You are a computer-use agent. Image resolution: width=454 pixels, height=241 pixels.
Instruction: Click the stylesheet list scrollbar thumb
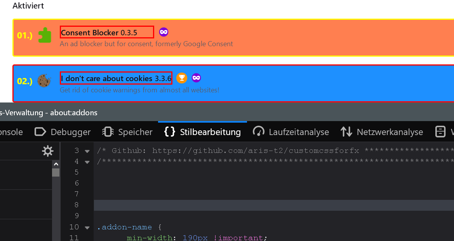coord(56,172)
